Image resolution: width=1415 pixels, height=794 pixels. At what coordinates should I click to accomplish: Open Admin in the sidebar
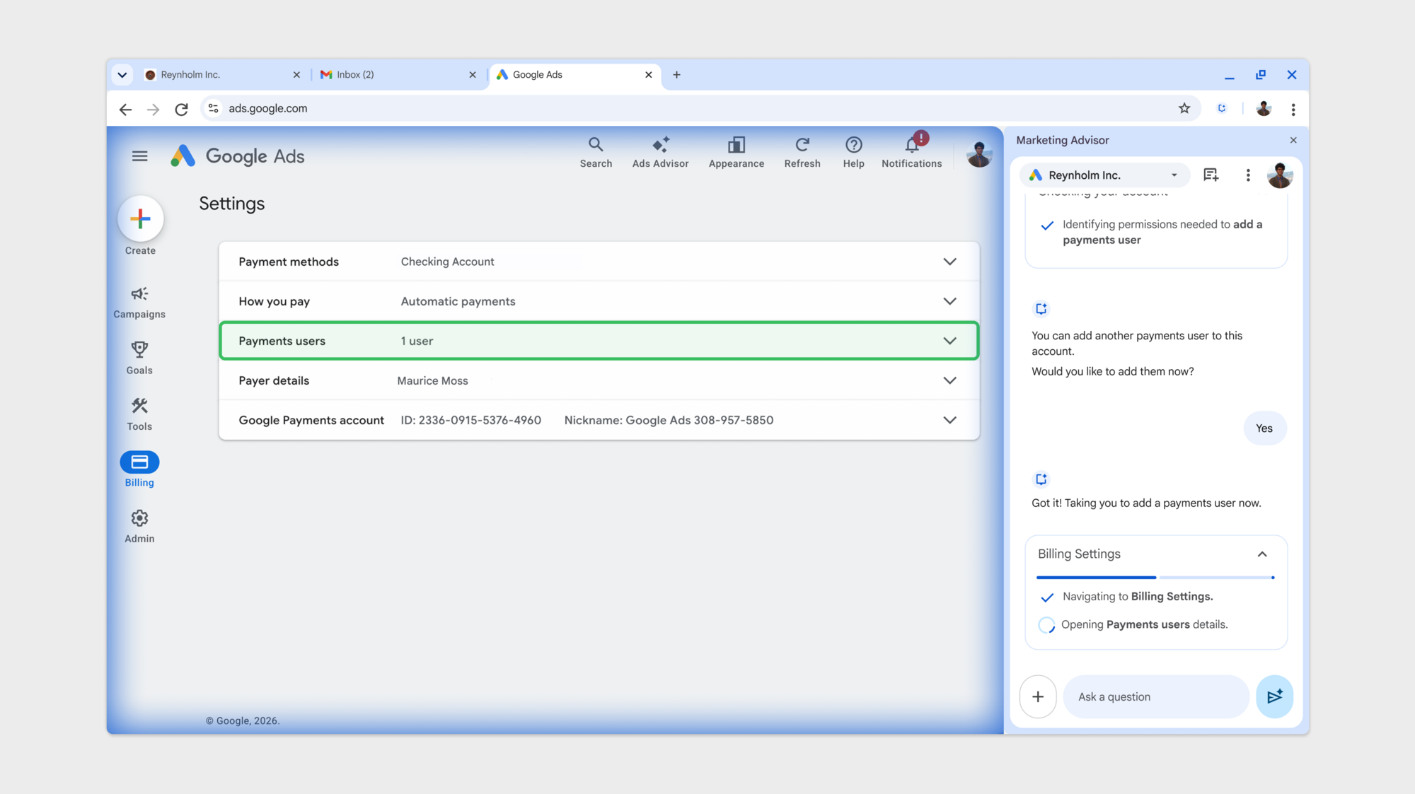point(139,527)
